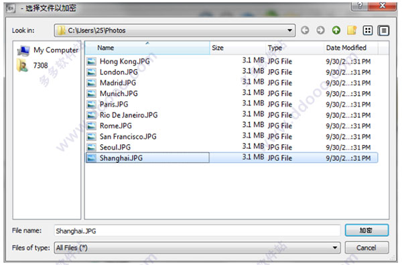The image size is (402, 265).
Task: Click the JPG File type of Paris.JPG
Action: click(x=280, y=105)
